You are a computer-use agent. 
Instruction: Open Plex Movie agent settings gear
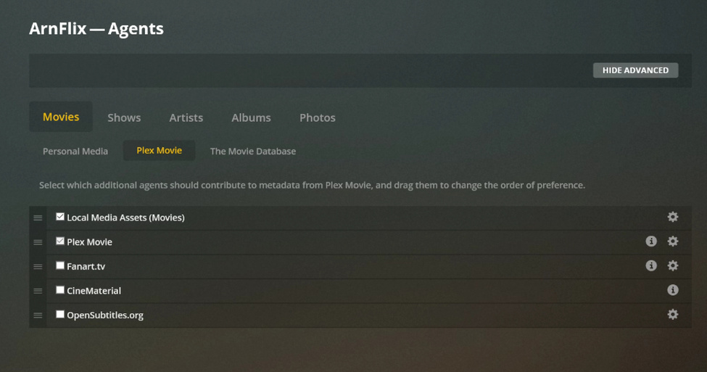[x=672, y=241]
